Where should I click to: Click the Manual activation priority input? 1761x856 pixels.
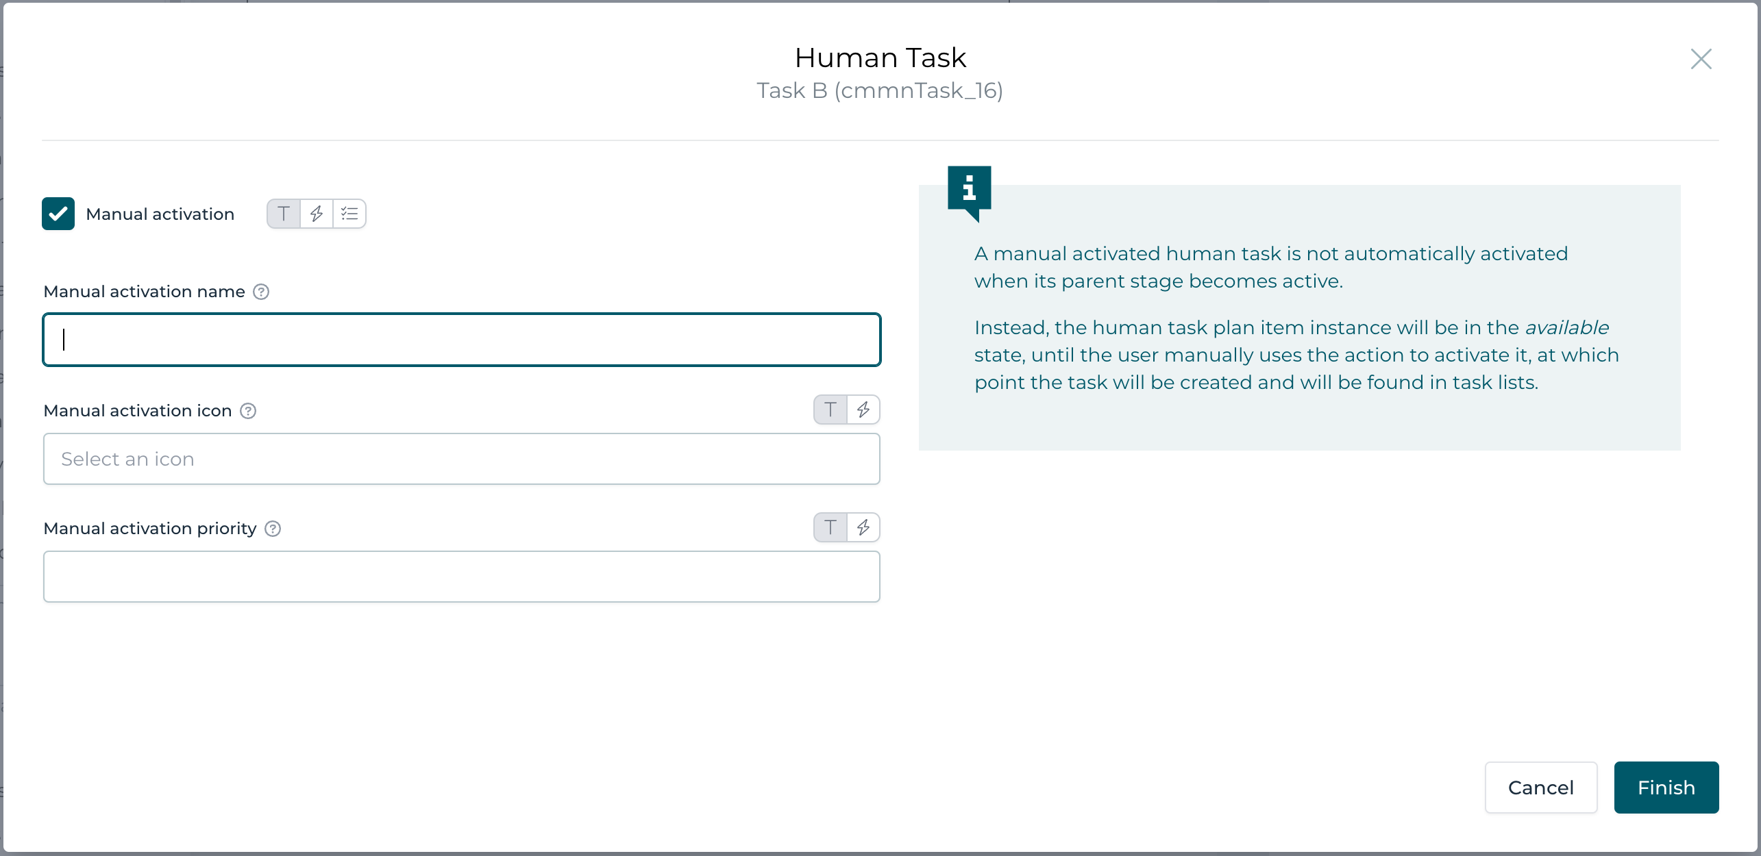461,577
